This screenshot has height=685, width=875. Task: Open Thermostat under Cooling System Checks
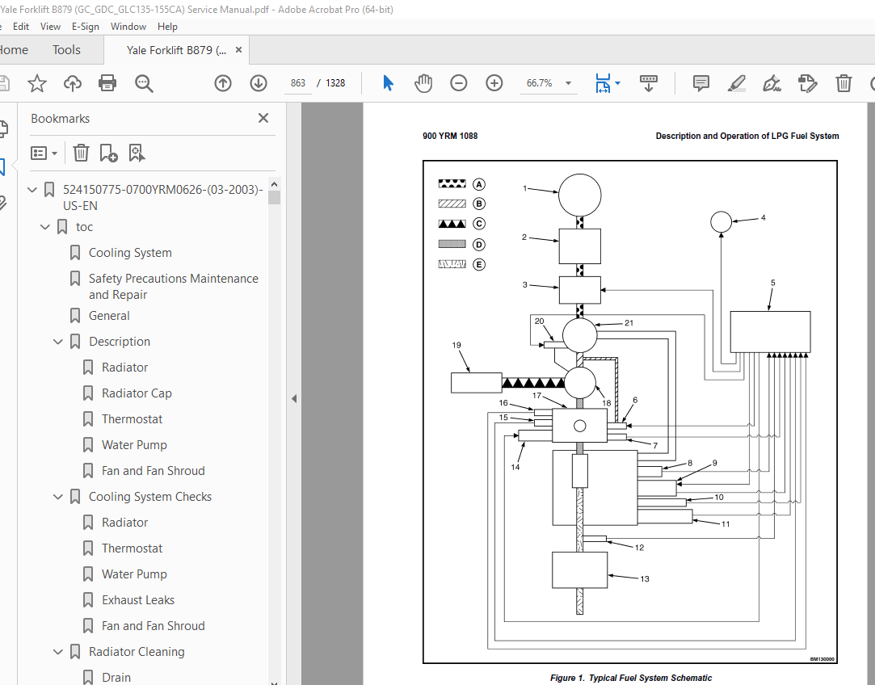pos(132,548)
